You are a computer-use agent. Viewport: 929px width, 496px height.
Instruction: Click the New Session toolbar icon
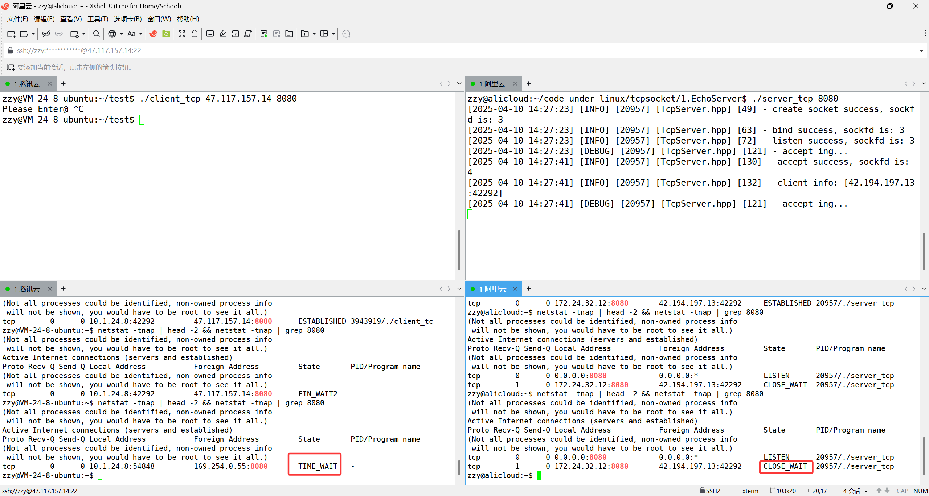point(11,34)
